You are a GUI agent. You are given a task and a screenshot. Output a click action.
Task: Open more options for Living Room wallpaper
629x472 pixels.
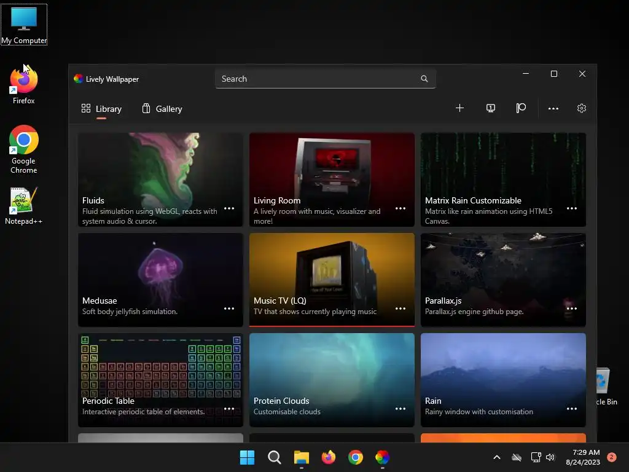click(400, 208)
